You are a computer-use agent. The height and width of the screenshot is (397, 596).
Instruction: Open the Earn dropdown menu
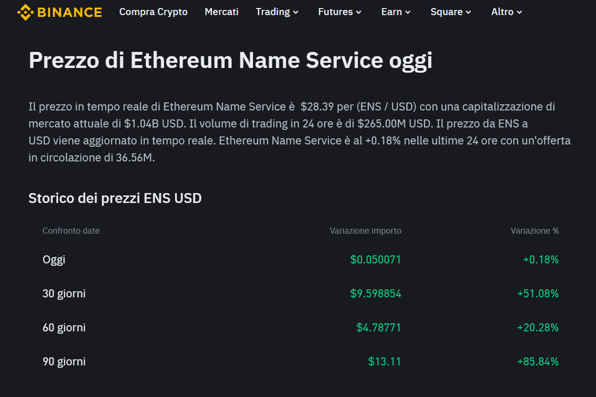point(396,12)
